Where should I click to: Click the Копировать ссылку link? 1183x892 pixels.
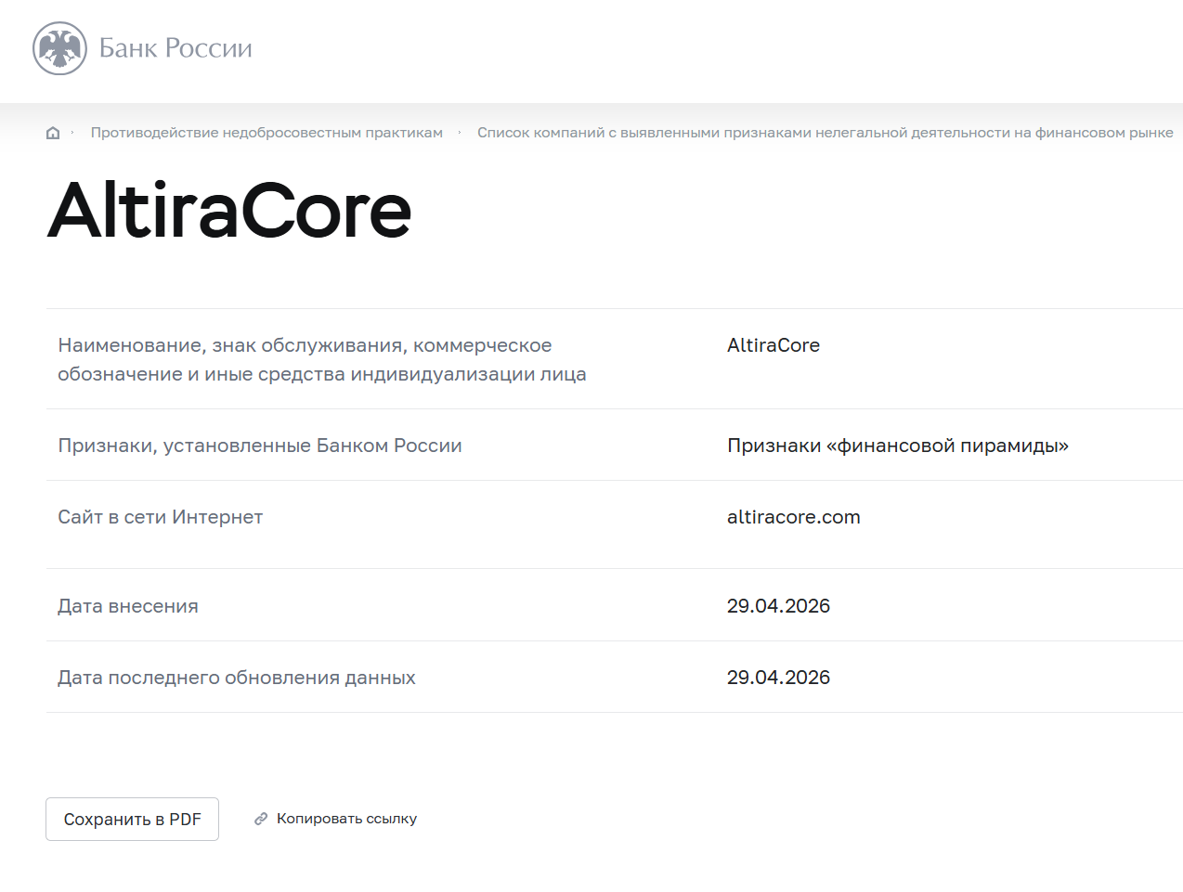pos(346,819)
